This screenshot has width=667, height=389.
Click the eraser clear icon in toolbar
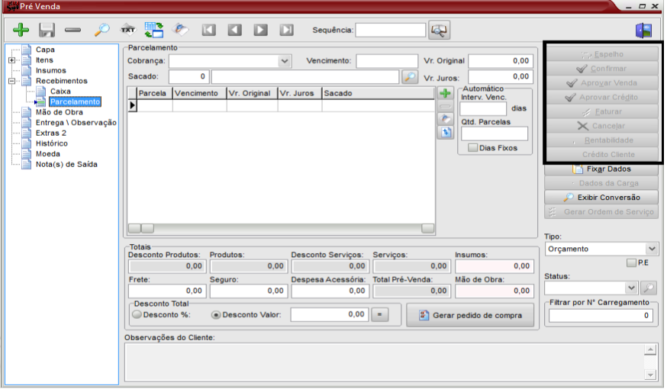coord(180,30)
